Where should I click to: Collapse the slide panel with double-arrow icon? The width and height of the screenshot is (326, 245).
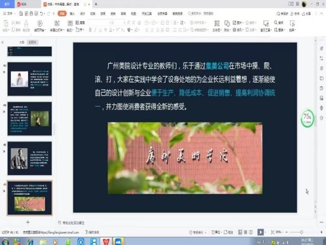pyautogui.click(x=3, y=43)
